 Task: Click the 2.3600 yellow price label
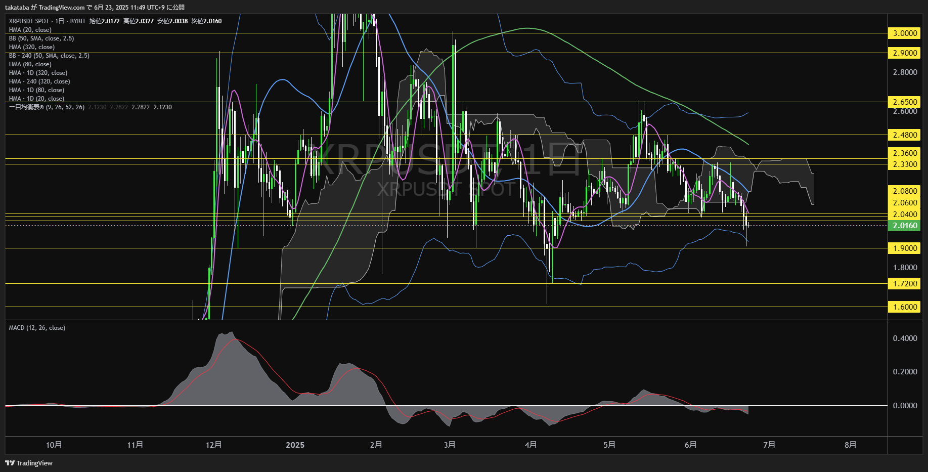pyautogui.click(x=905, y=153)
